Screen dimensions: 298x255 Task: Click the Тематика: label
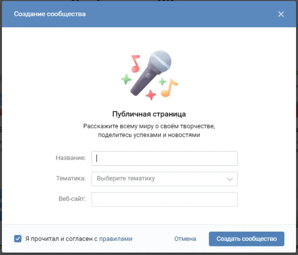[71, 178]
